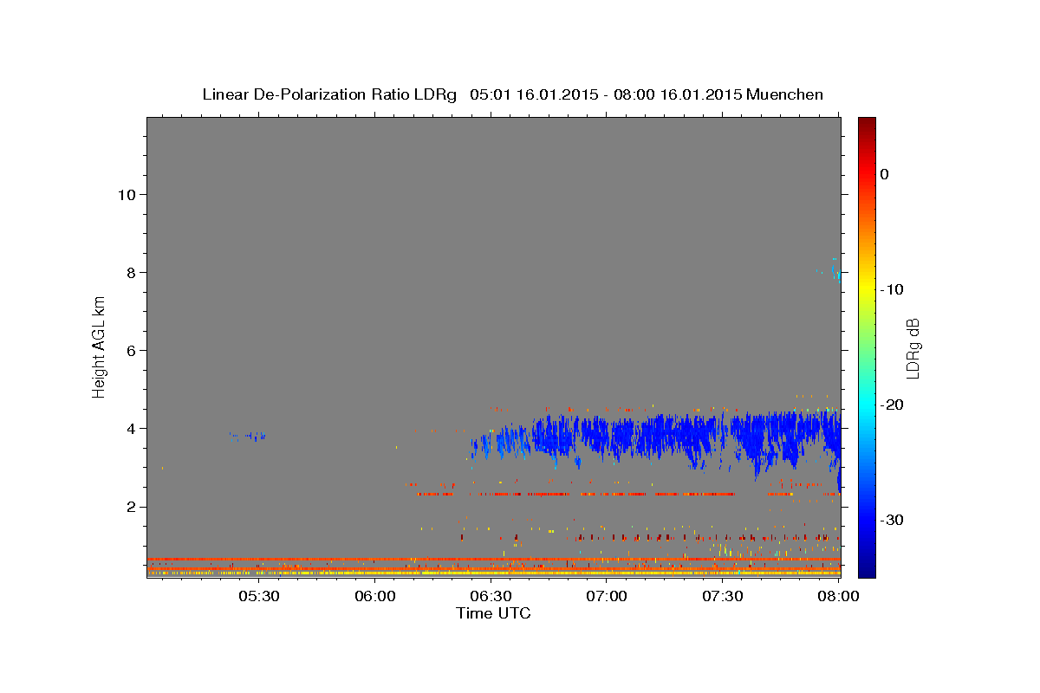1040x693 pixels.
Task: Click the 07:00 time axis tick label
Action: point(607,597)
